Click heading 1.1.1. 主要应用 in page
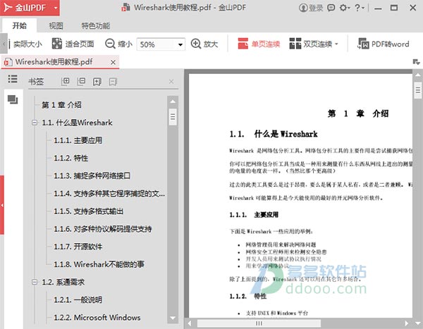 click(254, 215)
